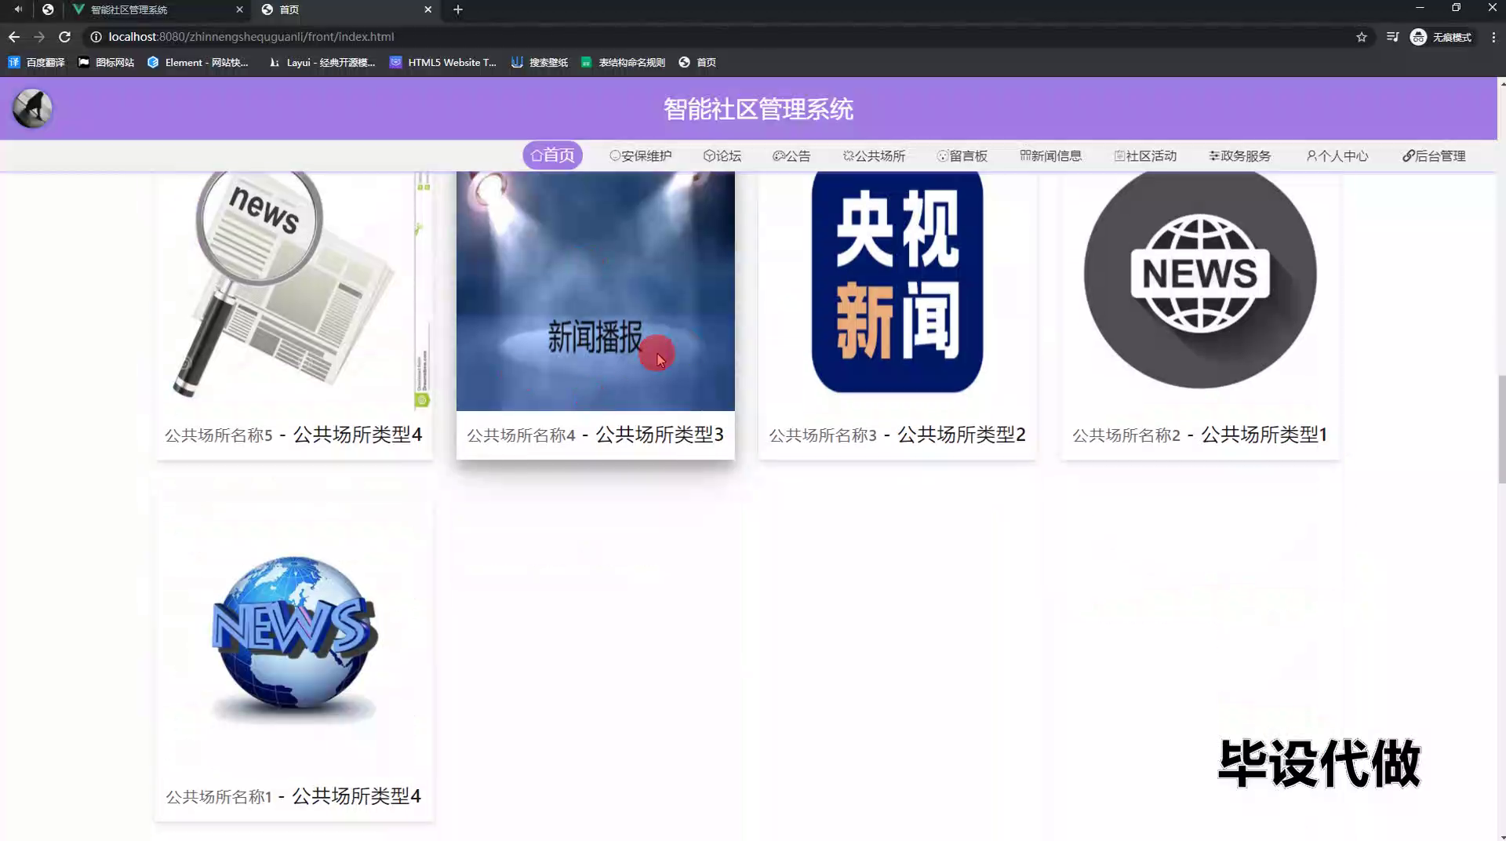The width and height of the screenshot is (1506, 841).
Task: Click the scrollbar down arrow
Action: (1501, 836)
